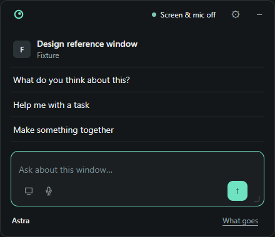The image size is (275, 237).
Task: Open the "What goes" link
Action: pyautogui.click(x=241, y=221)
